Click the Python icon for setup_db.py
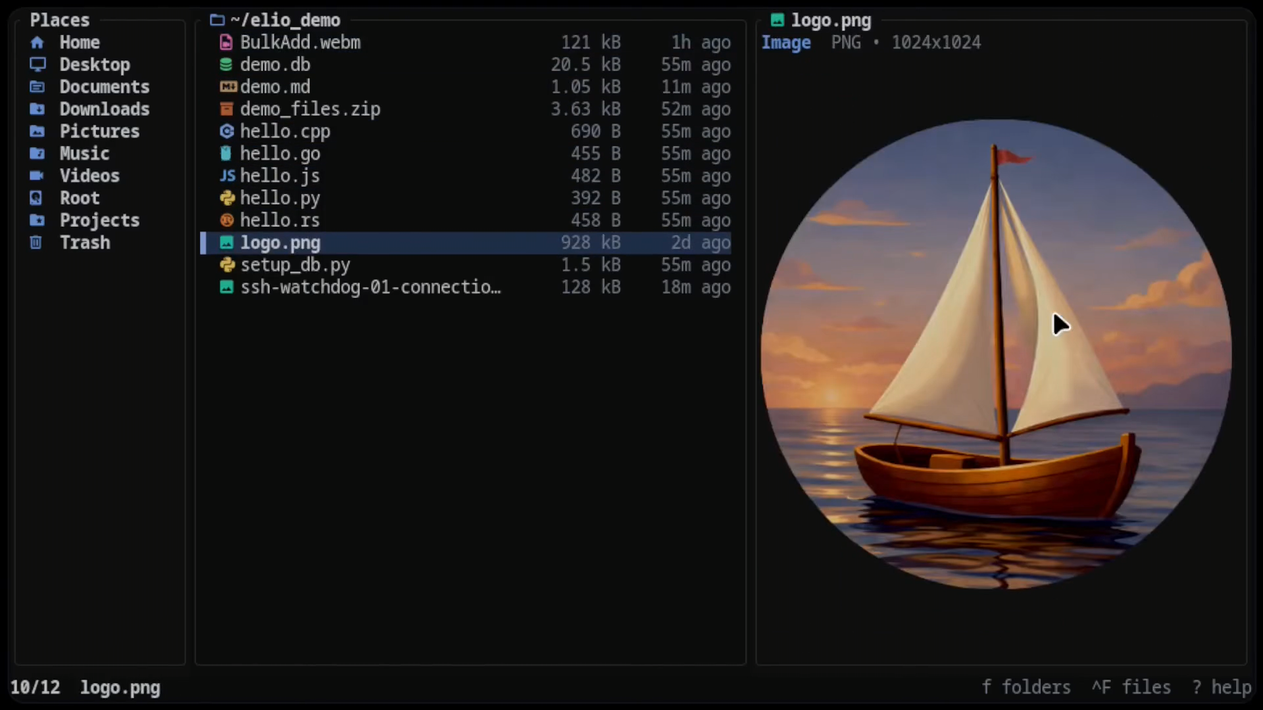Image resolution: width=1263 pixels, height=710 pixels. pyautogui.click(x=227, y=265)
